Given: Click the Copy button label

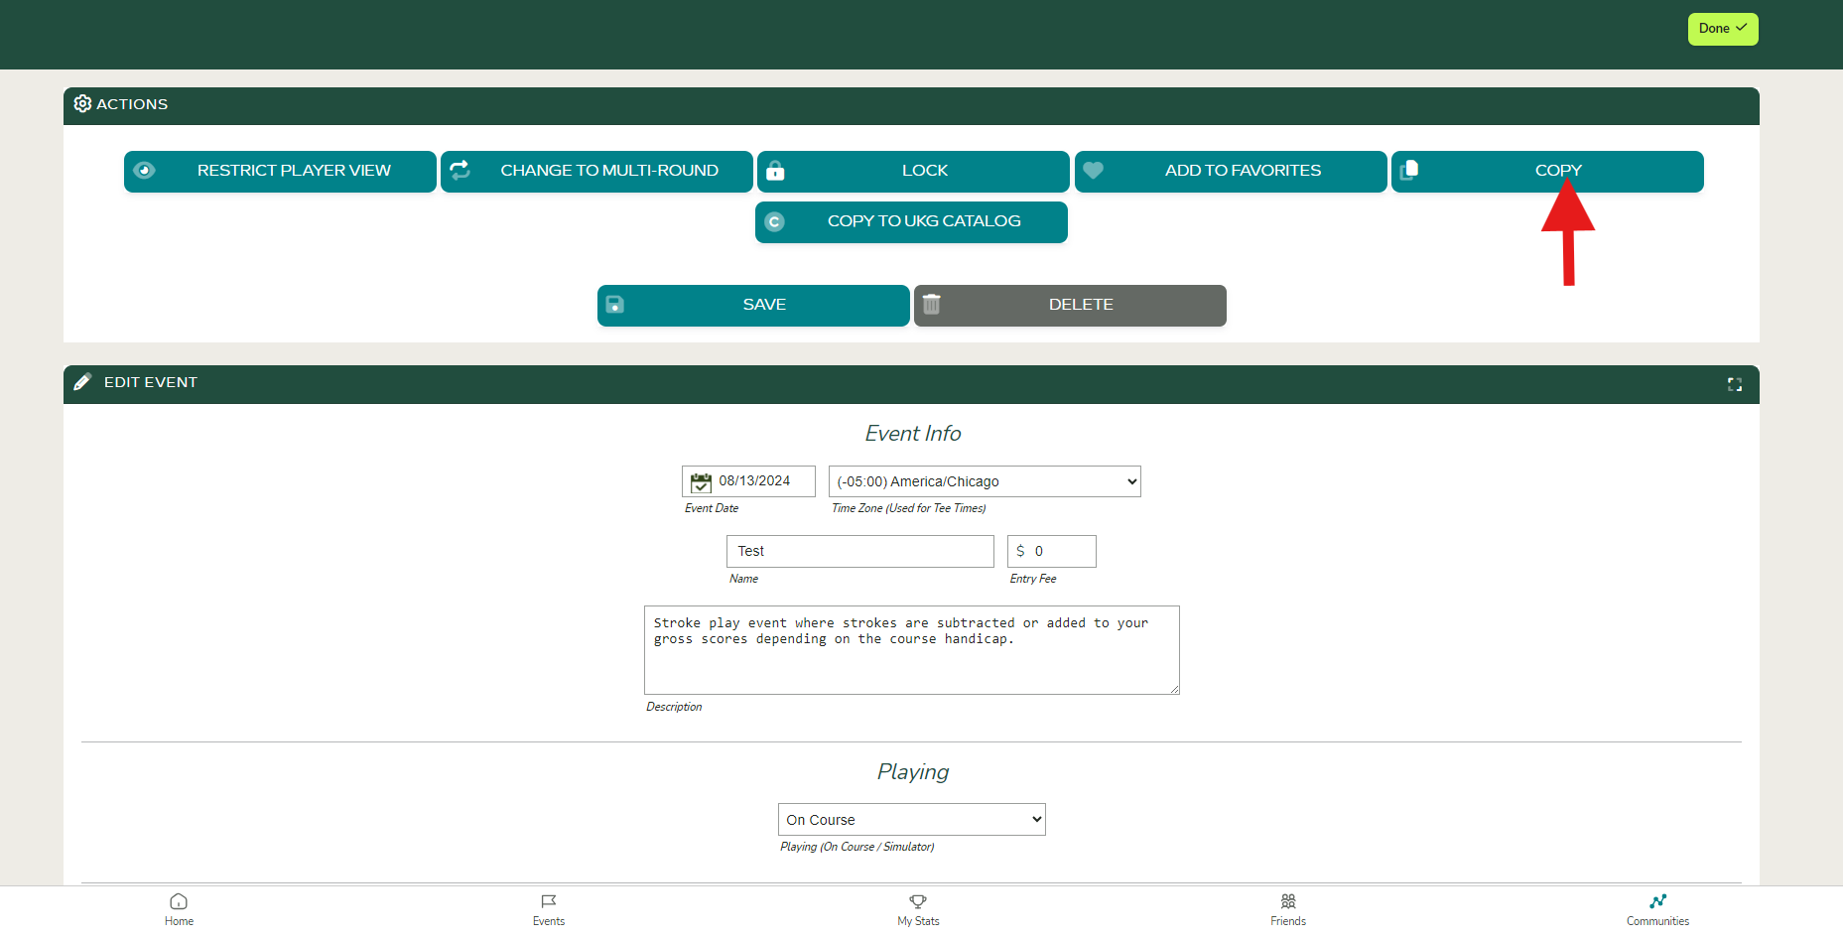Looking at the screenshot, I should coord(1558,171).
